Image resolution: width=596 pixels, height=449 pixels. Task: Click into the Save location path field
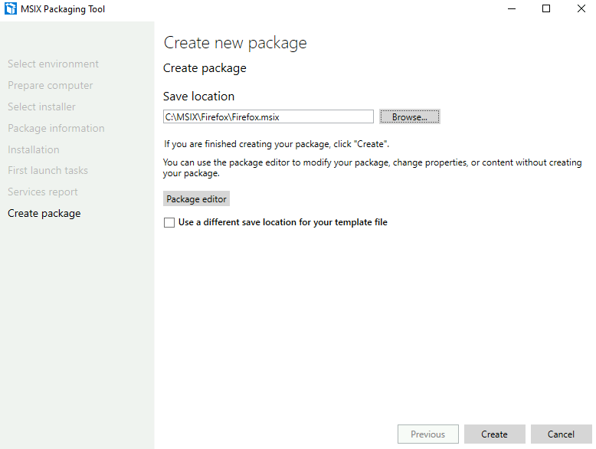point(268,116)
